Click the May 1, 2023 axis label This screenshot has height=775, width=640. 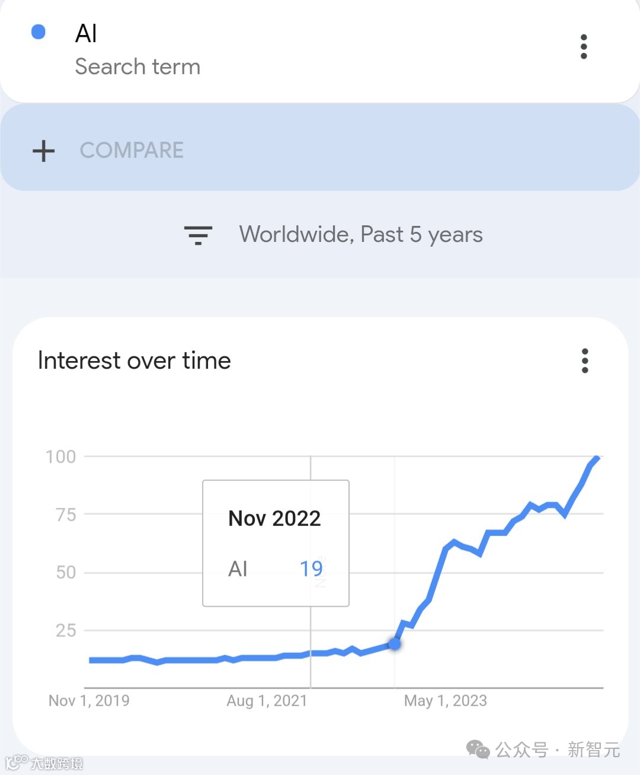click(445, 701)
